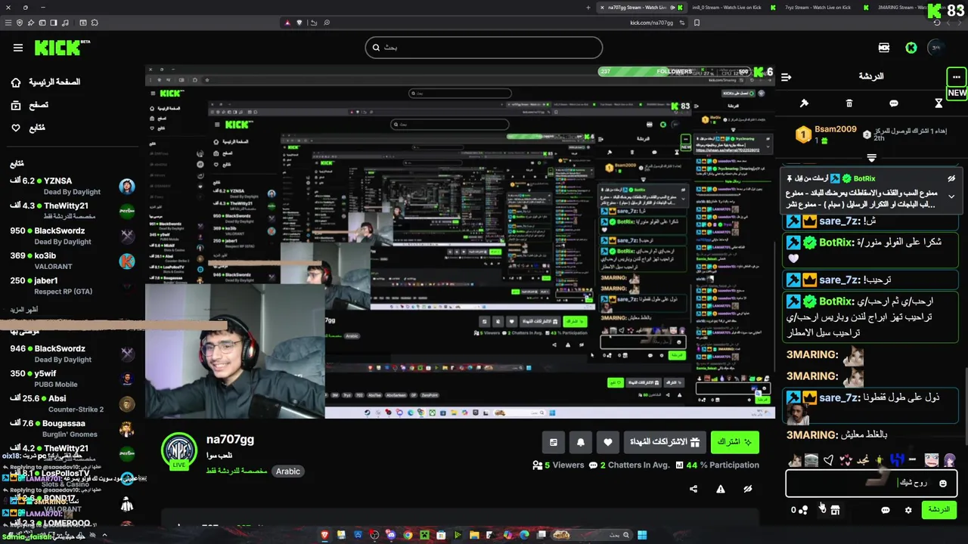This screenshot has width=968, height=544.
Task: Open the YZNSA channel in the sidebar
Action: [x=72, y=186]
